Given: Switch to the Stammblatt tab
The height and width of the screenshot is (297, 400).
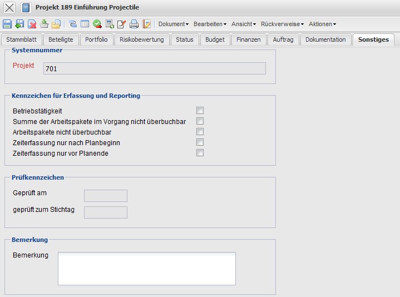Looking at the screenshot, I should (x=21, y=39).
